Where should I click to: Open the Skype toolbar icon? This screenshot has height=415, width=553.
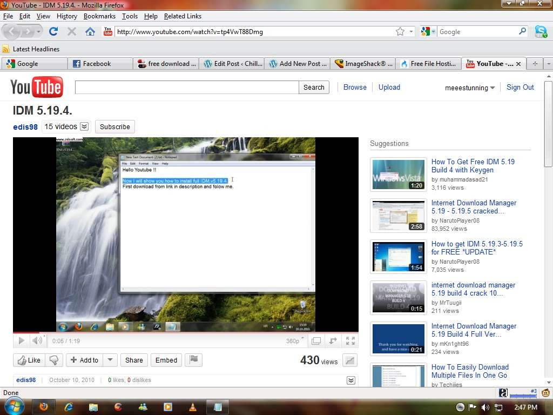coord(541,31)
